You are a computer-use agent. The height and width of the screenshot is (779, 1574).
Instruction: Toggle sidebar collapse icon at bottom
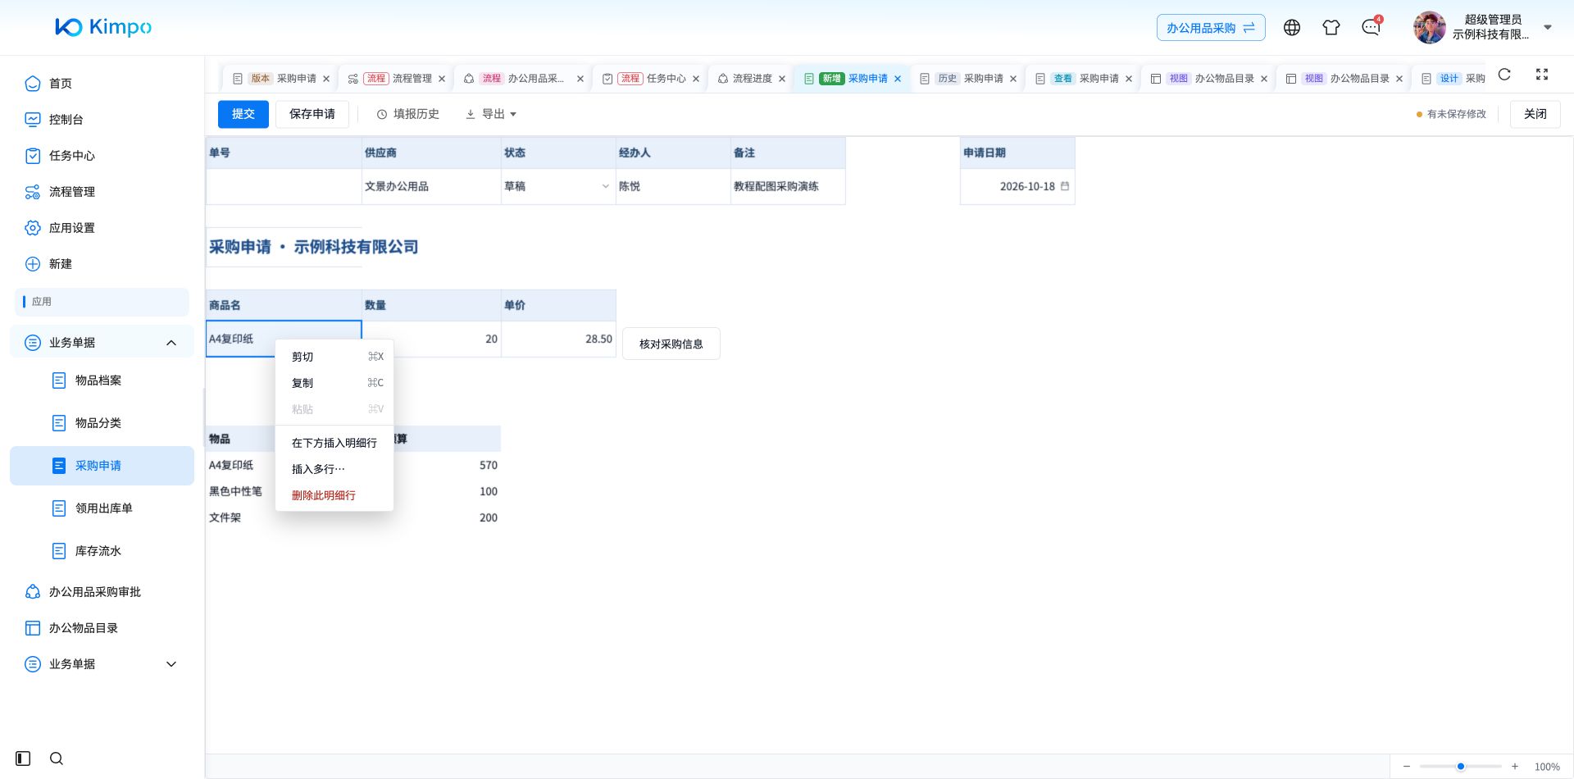click(x=23, y=758)
